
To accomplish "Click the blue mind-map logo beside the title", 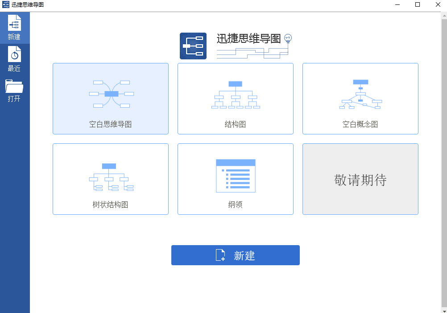I will [193, 46].
